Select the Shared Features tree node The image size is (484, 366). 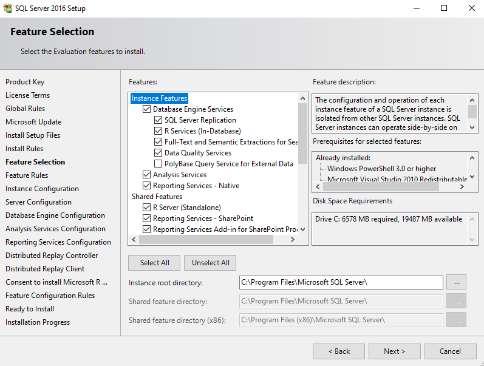pyautogui.click(x=157, y=197)
